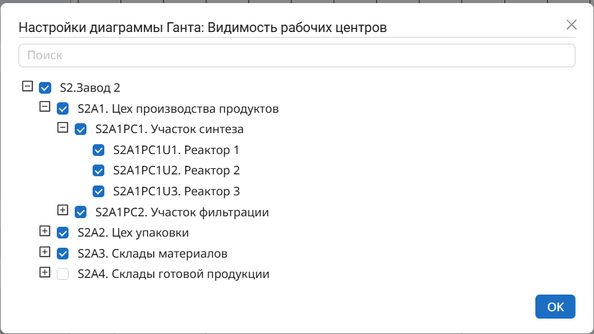Viewport: 594px width, 334px height.
Task: Expand S2A3. Склады материалов node
Action: 44,251
